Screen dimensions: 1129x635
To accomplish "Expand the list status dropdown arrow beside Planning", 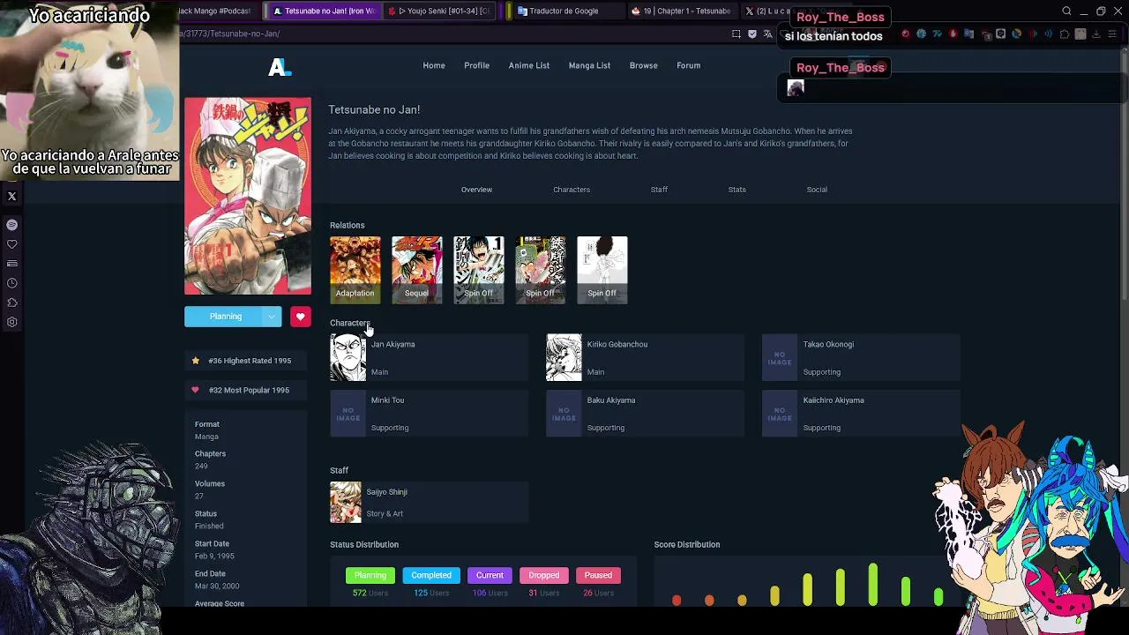I will click(272, 317).
